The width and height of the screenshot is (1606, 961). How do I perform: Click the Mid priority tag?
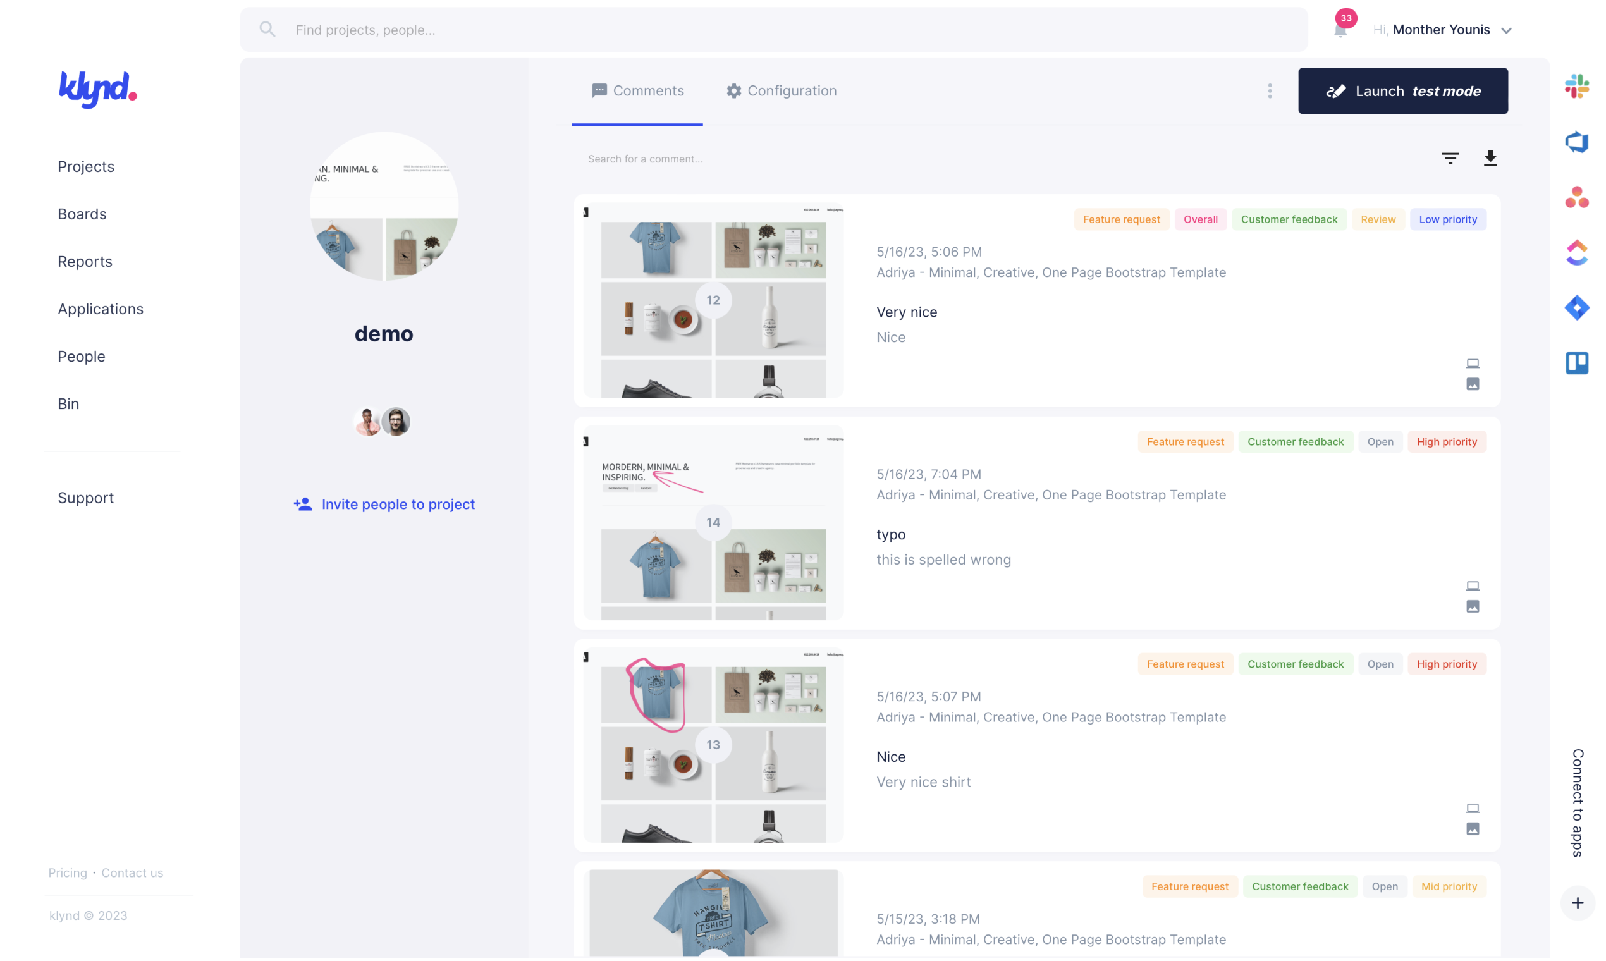tap(1449, 886)
